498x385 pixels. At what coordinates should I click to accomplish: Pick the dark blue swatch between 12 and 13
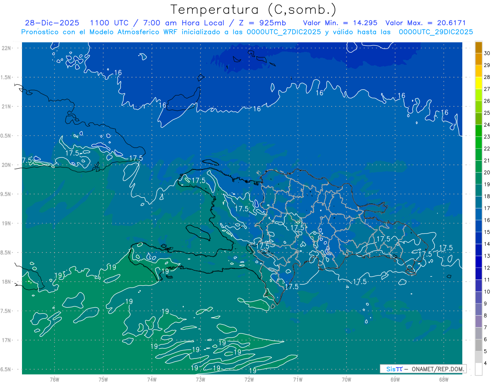click(478, 262)
